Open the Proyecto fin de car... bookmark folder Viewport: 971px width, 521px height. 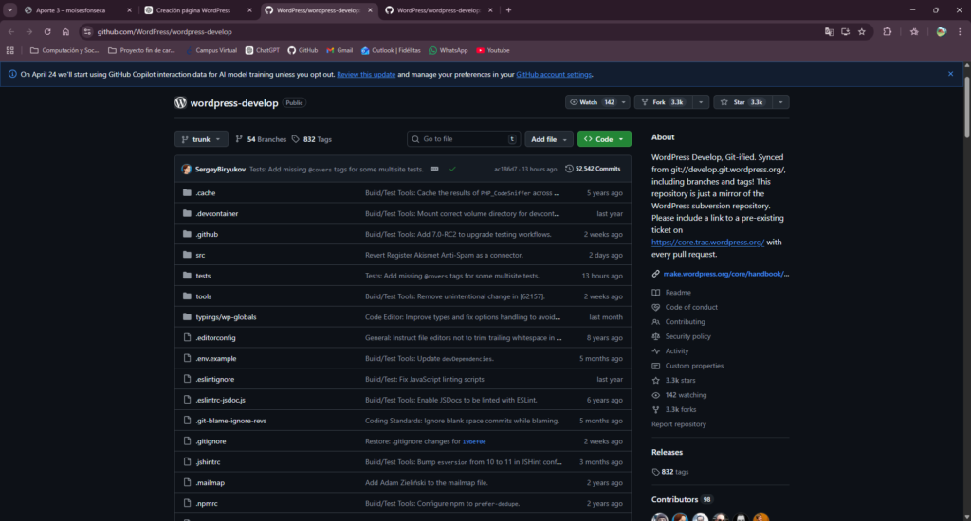tap(142, 51)
